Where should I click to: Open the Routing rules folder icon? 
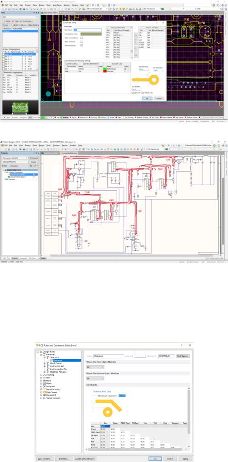pyautogui.click(x=44, y=375)
